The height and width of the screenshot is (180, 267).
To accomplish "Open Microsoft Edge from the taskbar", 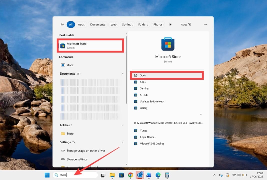I will pos(158,175).
